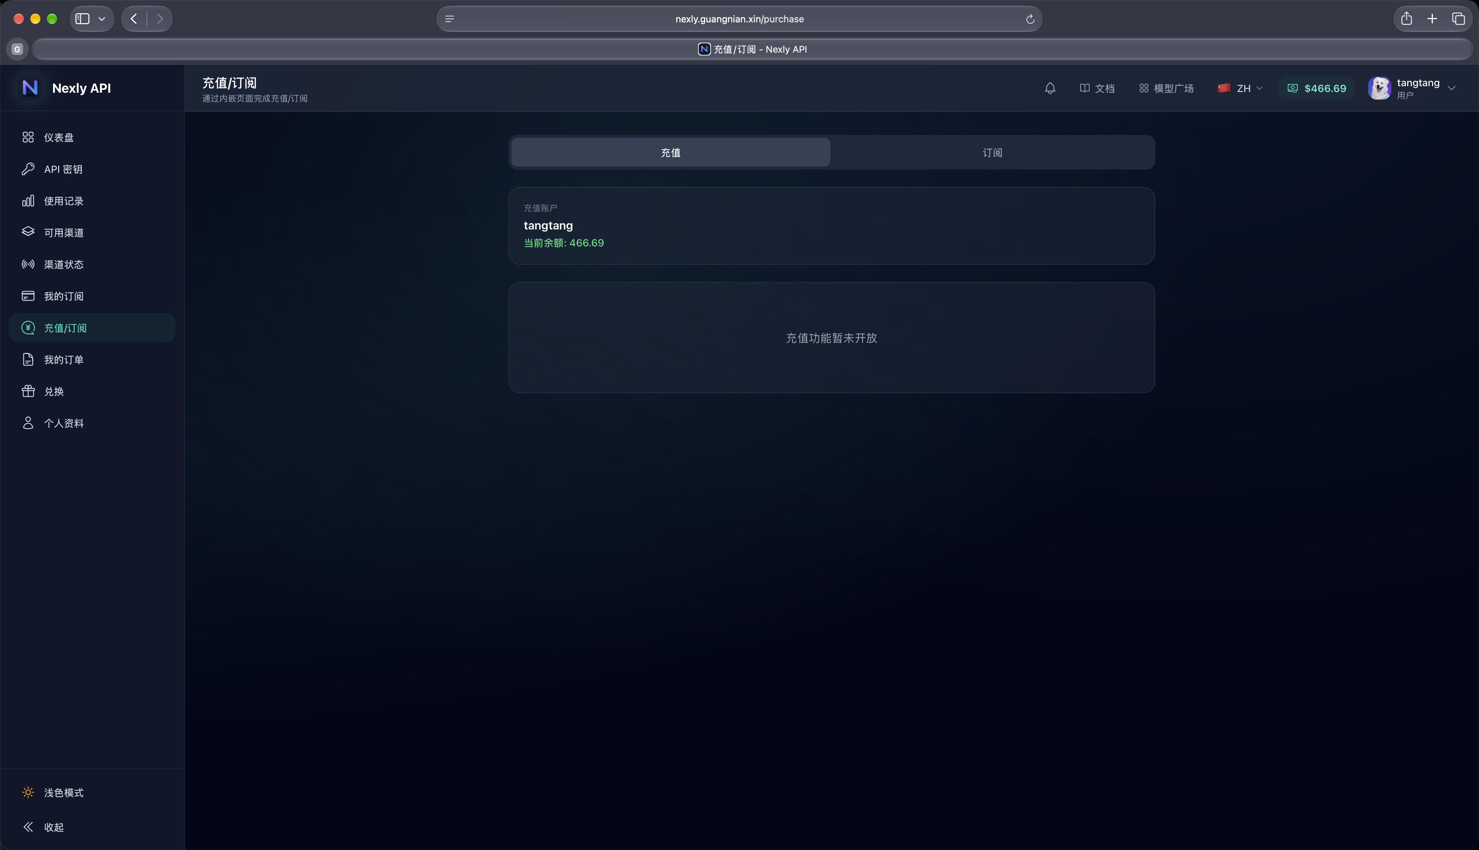Viewport: 1479px width, 850px height.
Task: Open a new tab with plus icon
Action: pos(1432,19)
